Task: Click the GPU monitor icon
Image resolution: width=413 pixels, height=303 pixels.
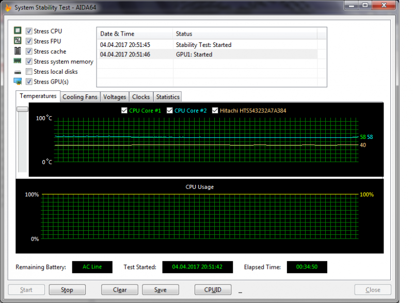Action: (x=18, y=82)
